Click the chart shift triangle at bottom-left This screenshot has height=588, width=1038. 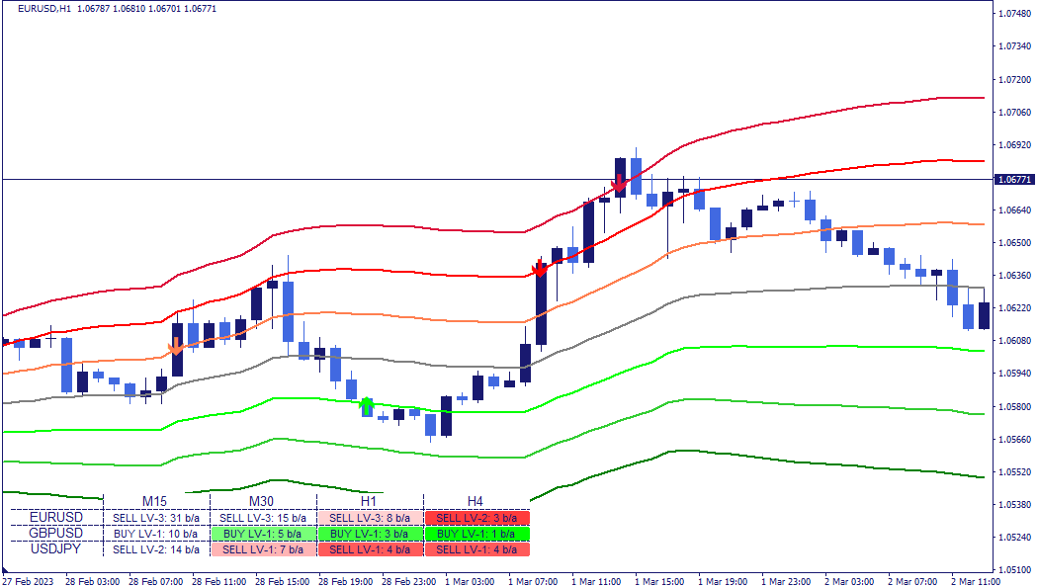pos(5,571)
